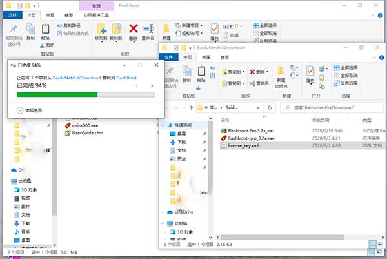Click 复制 icon in BaiduNetdiskDownload window ribbon
This screenshot has height=259, width=387.
[x=186, y=74]
